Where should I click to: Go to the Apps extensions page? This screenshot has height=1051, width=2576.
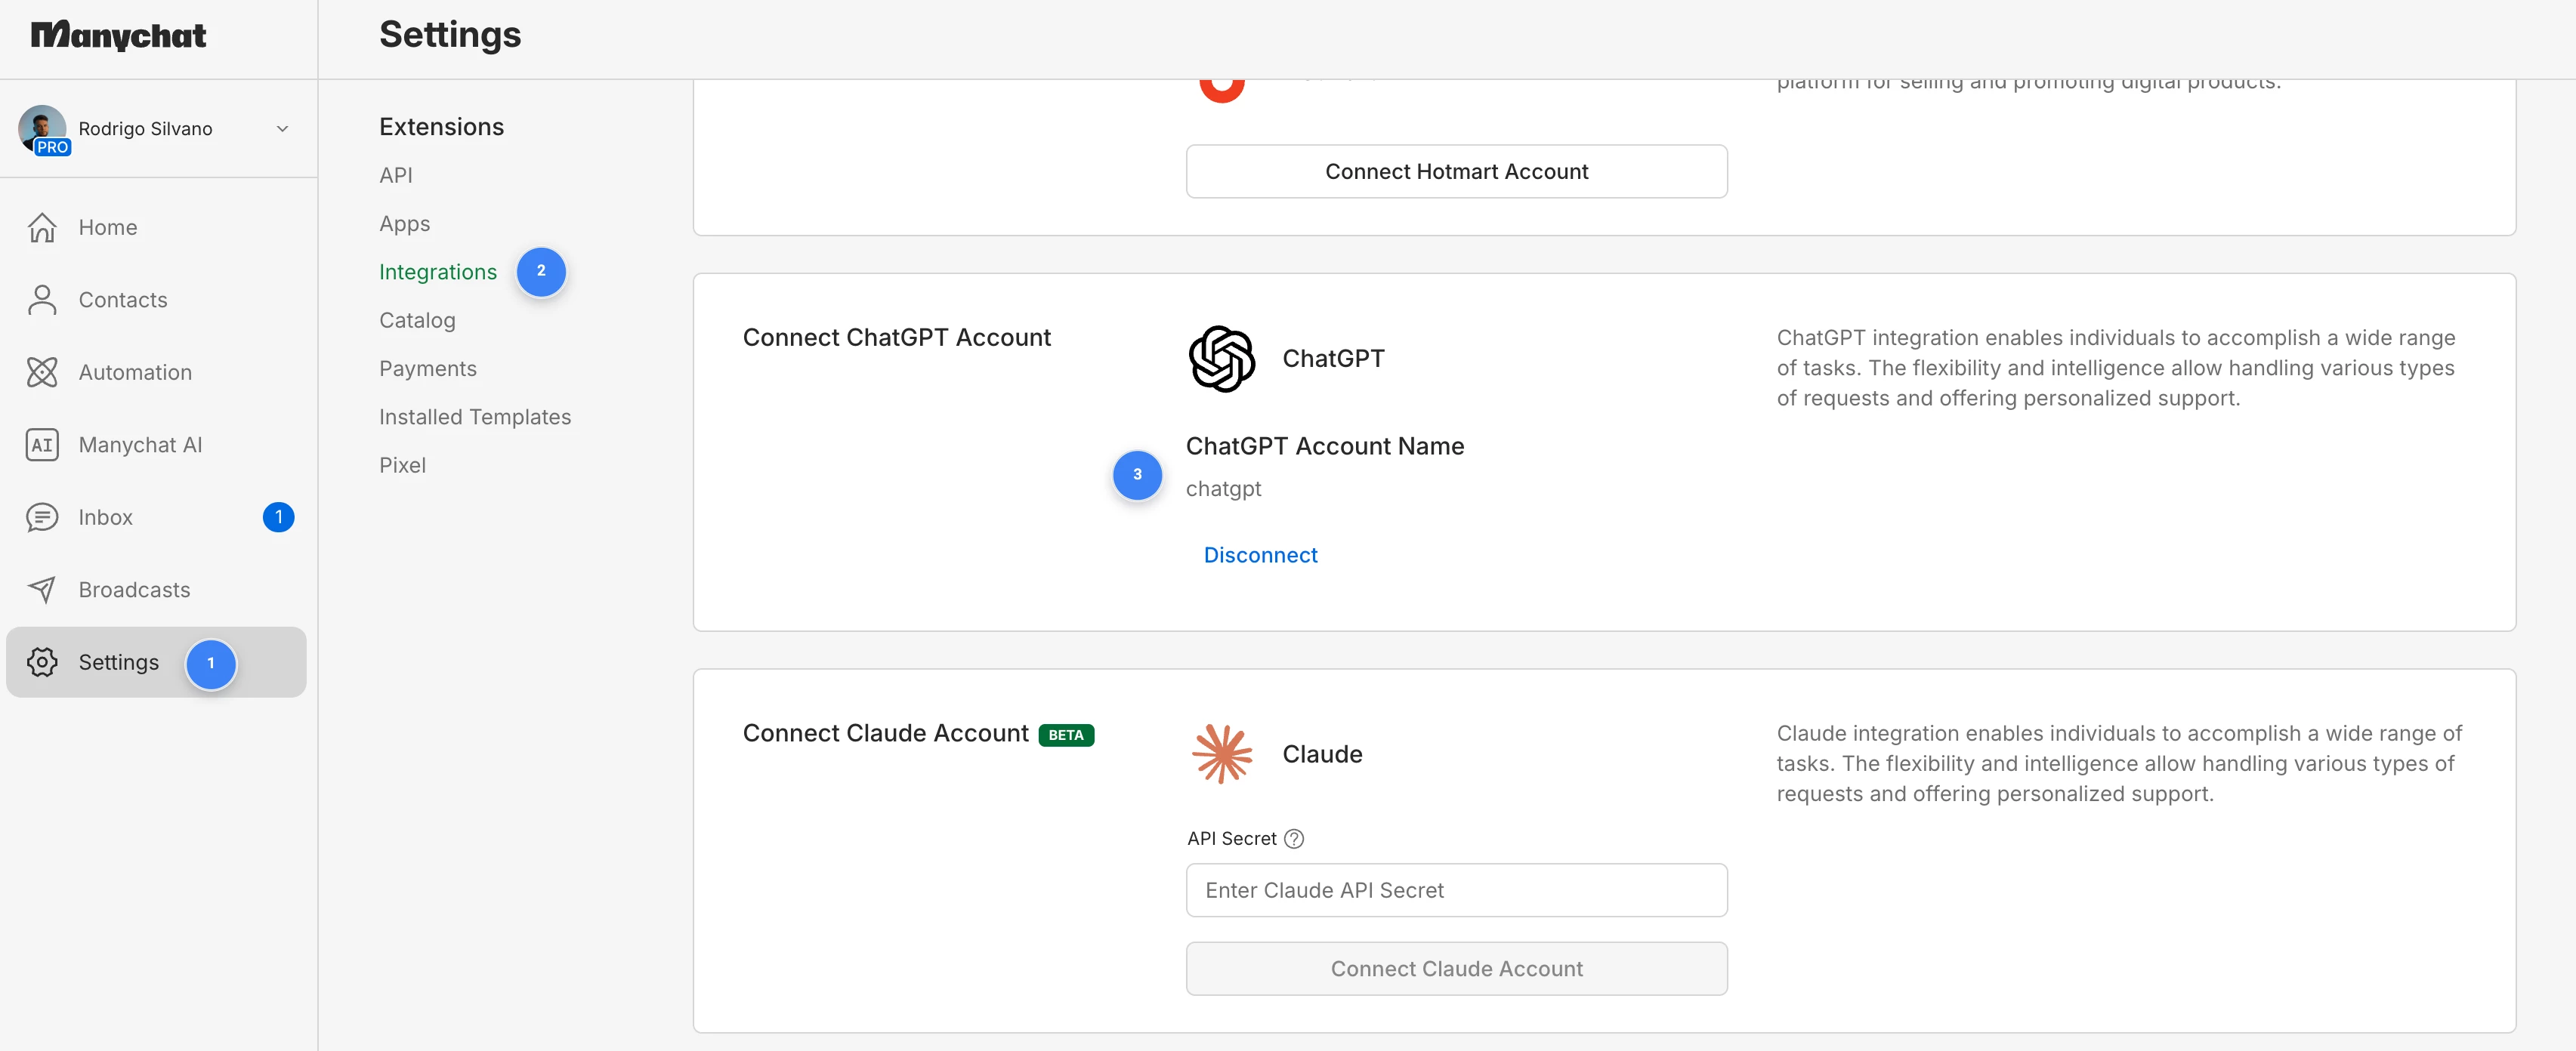(x=404, y=223)
